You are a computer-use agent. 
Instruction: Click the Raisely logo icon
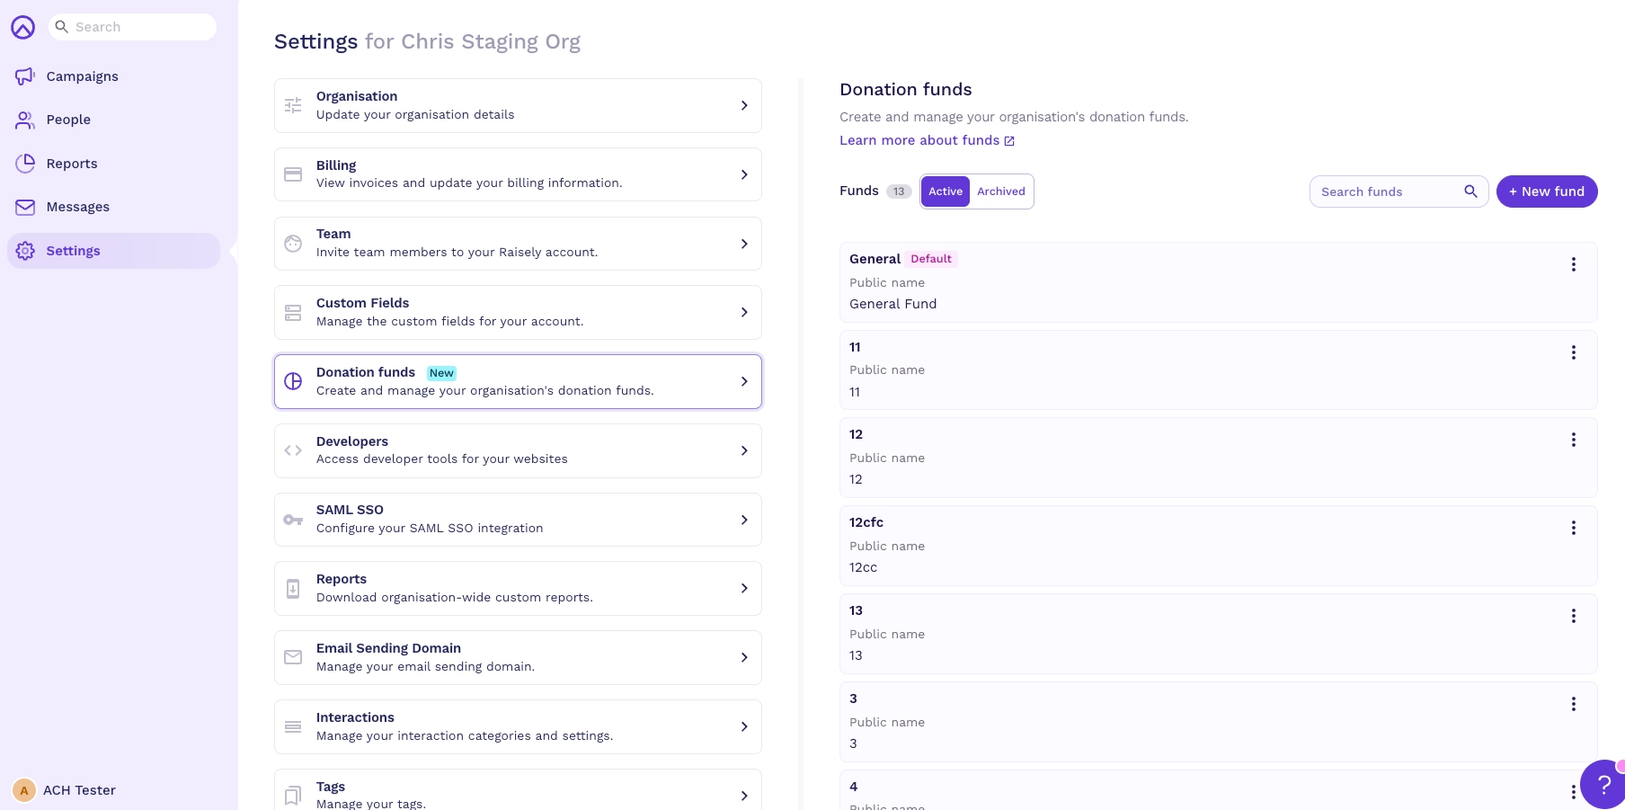click(x=22, y=28)
